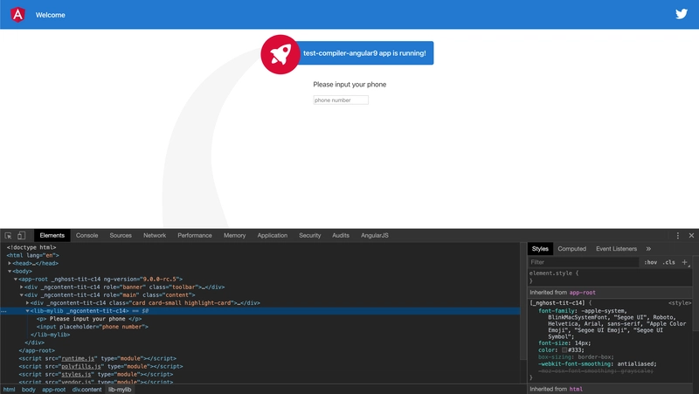Viewport: 699px width, 394px height.
Task: Follow the runtime.js script link
Action: pyautogui.click(x=78, y=358)
